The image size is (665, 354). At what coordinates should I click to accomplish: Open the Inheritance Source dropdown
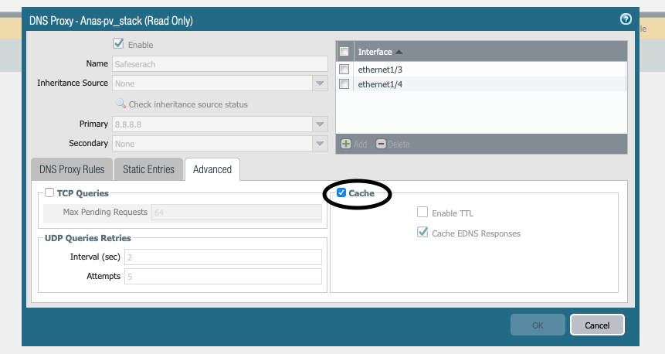click(x=320, y=83)
